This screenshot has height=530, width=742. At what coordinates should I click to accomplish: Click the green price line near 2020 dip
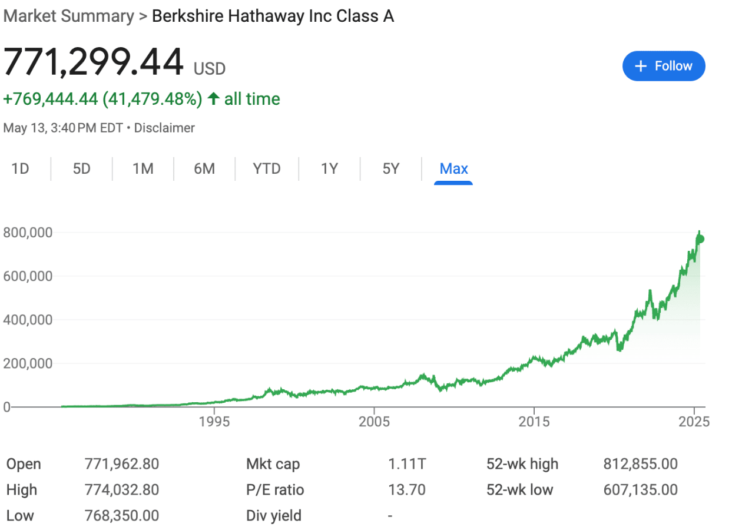pyautogui.click(x=618, y=349)
